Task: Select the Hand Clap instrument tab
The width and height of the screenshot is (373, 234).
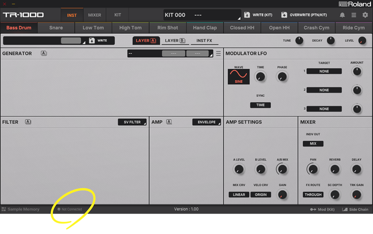Action: point(205,28)
